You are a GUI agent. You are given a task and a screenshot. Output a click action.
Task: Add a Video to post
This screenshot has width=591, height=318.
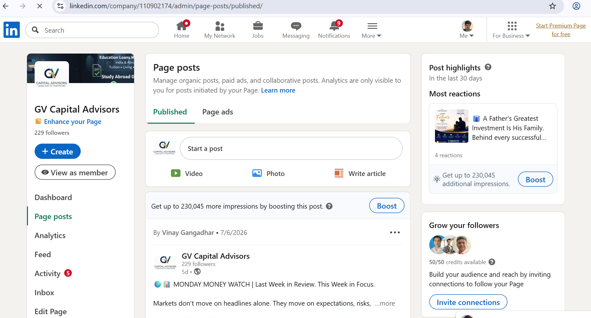click(x=187, y=173)
